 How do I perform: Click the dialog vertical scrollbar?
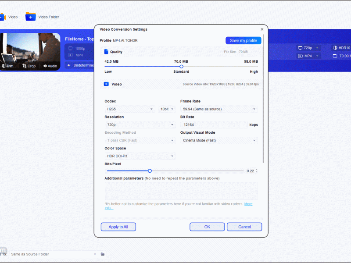click(263, 99)
